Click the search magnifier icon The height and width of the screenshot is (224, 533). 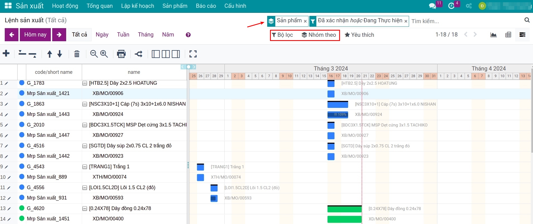pyautogui.click(x=527, y=20)
